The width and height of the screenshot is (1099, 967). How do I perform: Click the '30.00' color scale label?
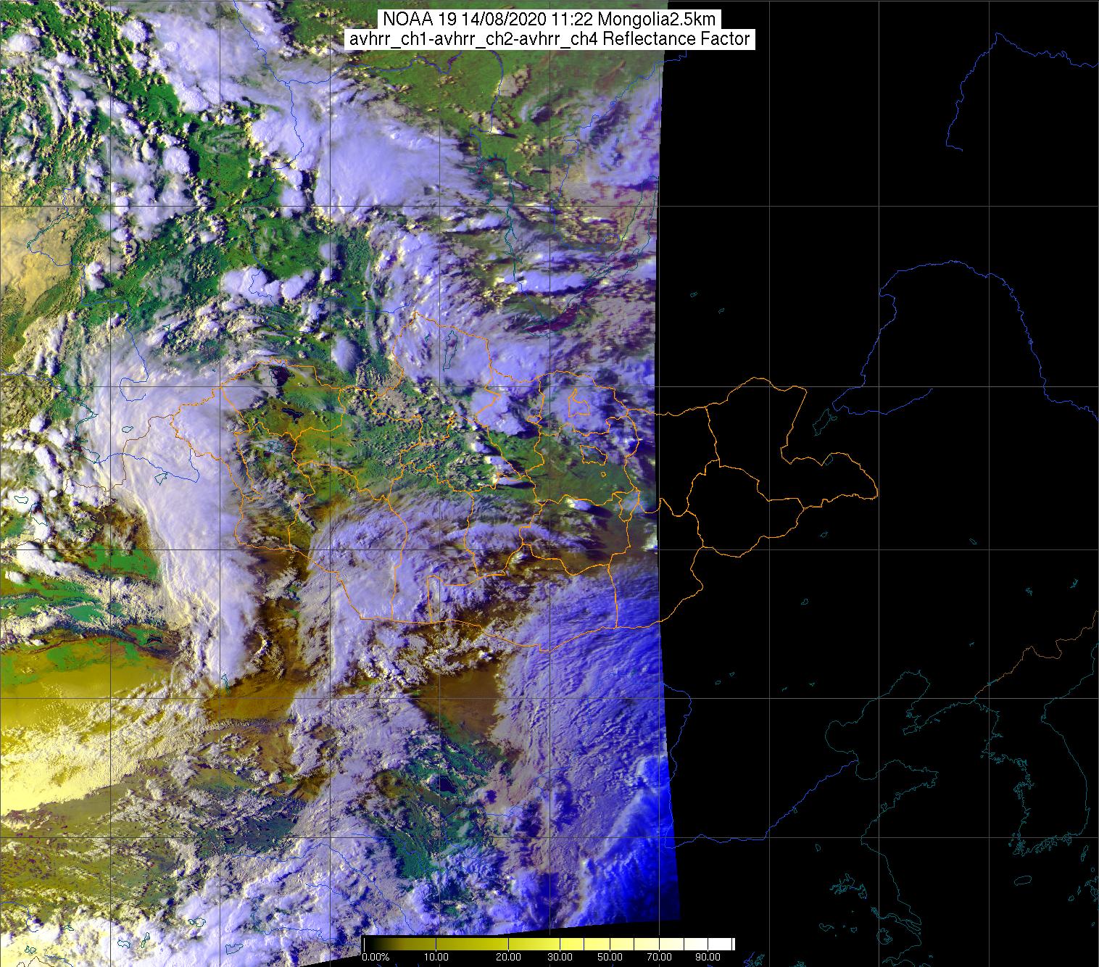560,957
